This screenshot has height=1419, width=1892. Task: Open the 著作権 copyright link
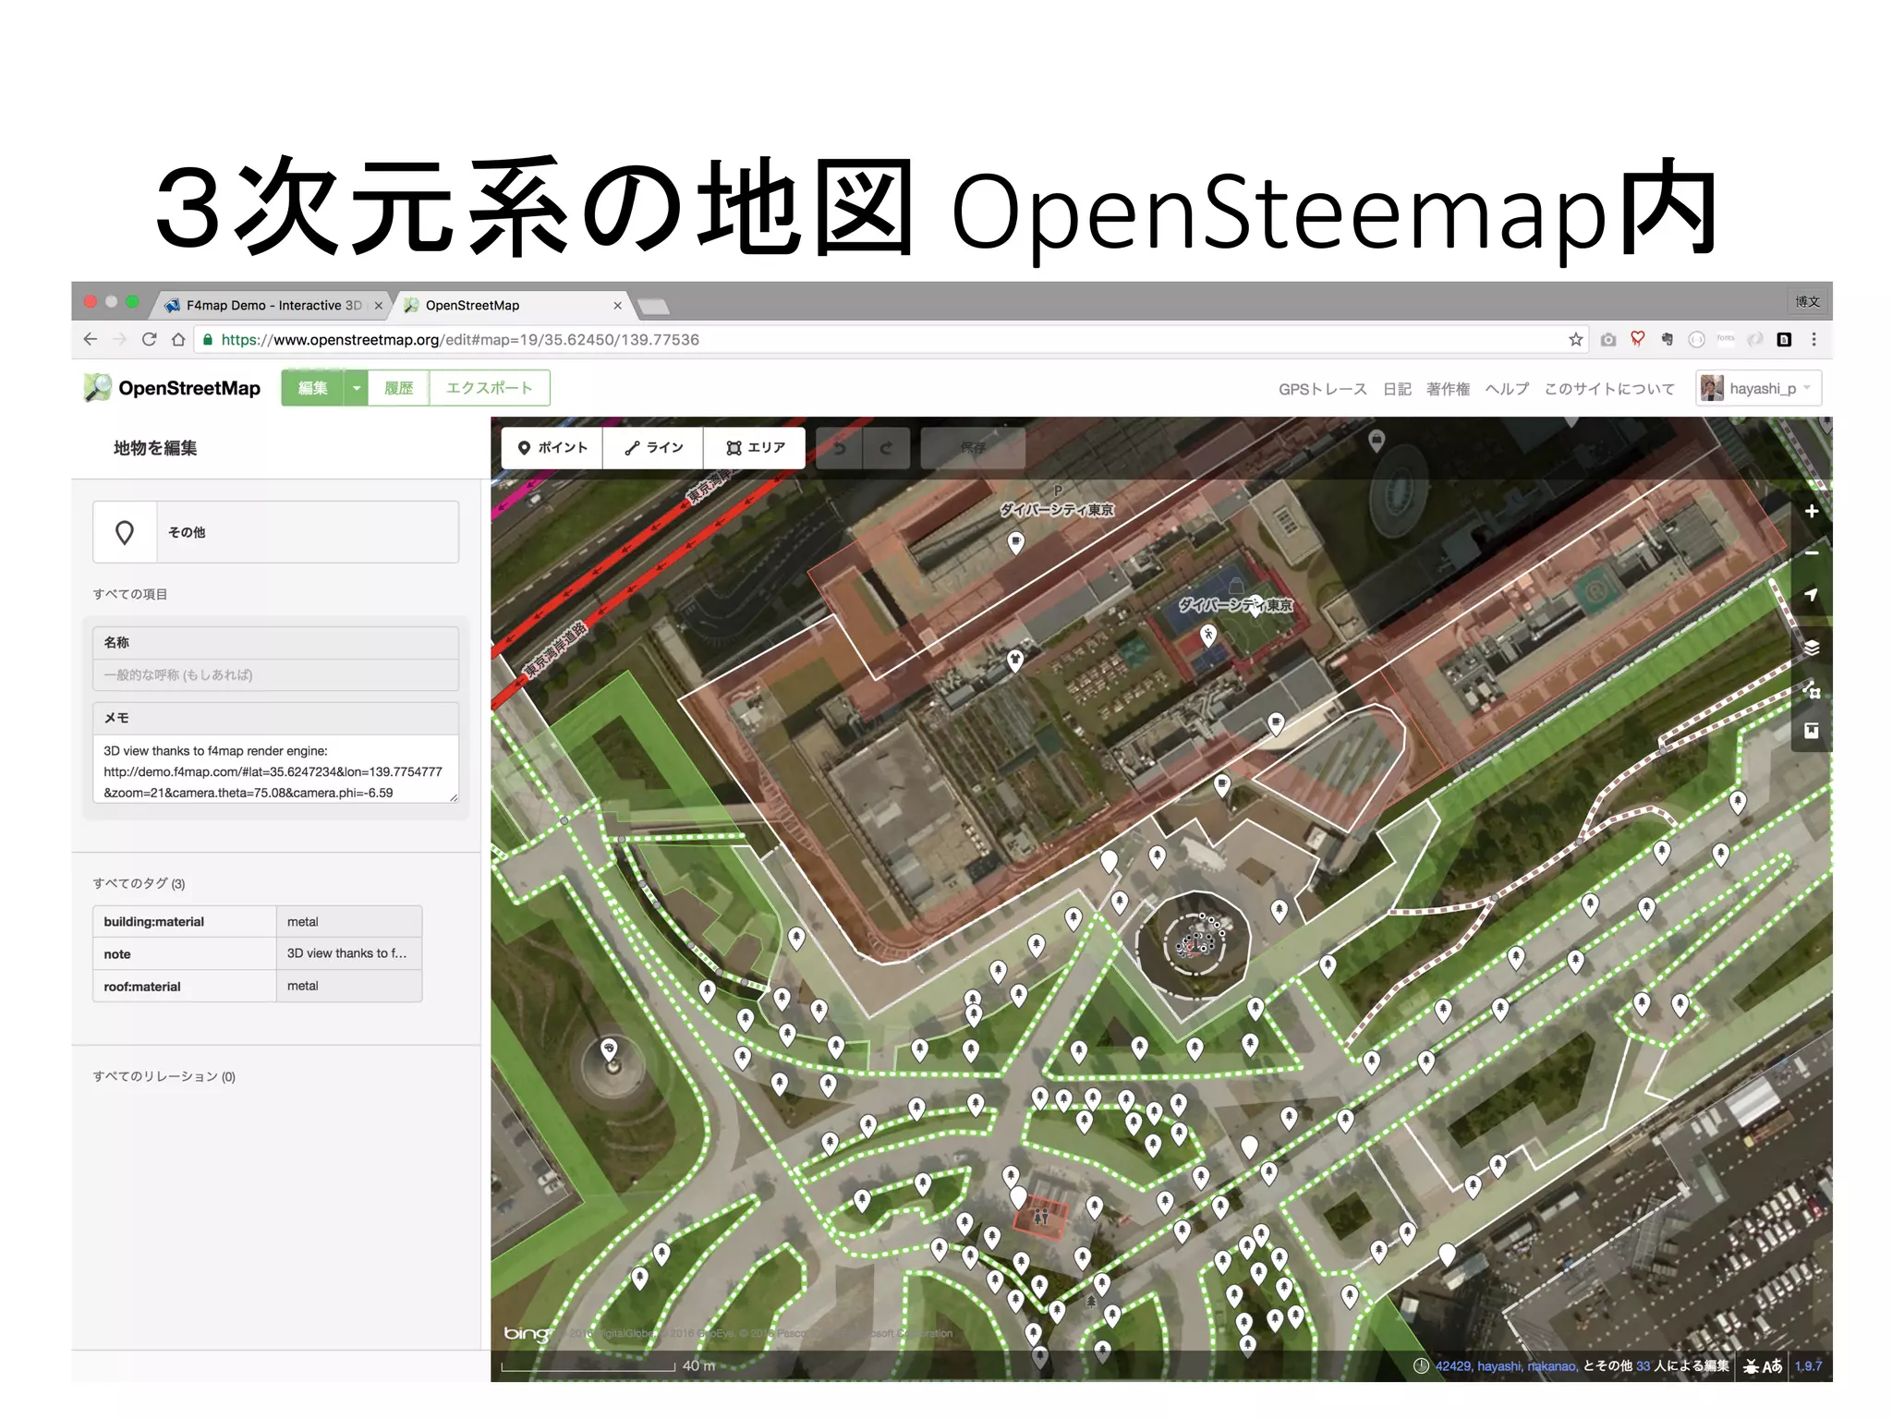(x=1448, y=389)
